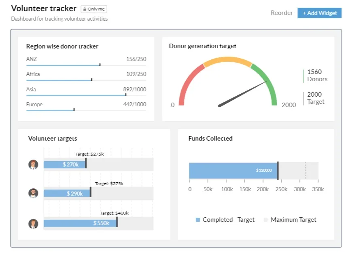This screenshot has width=352, height=257.
Task: Click the $320000 funds collected bar
Action: tap(233, 171)
